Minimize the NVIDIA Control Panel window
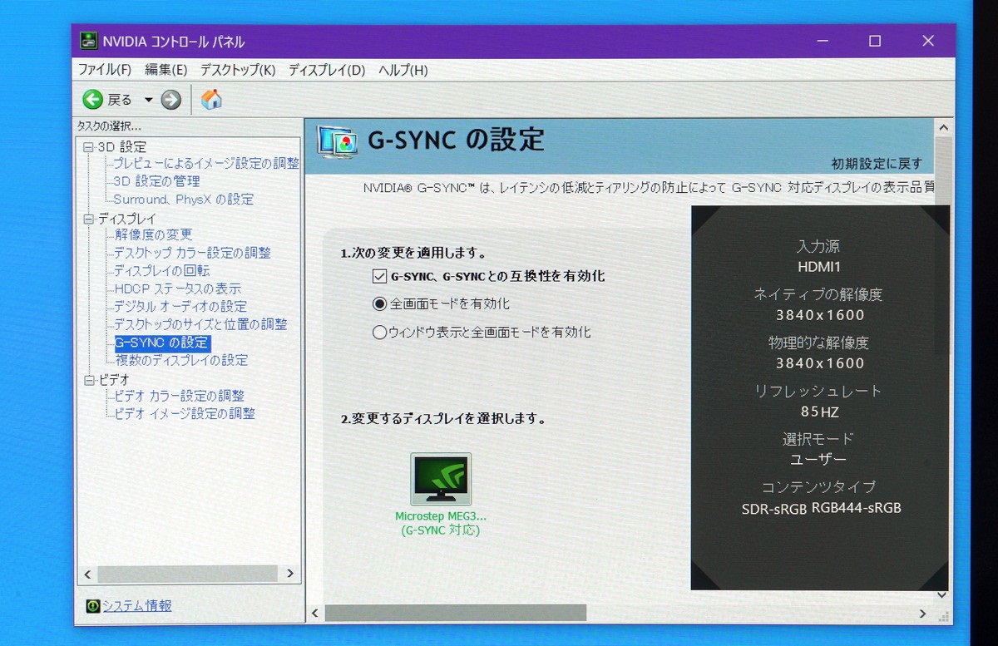This screenshot has width=998, height=646. (822, 41)
